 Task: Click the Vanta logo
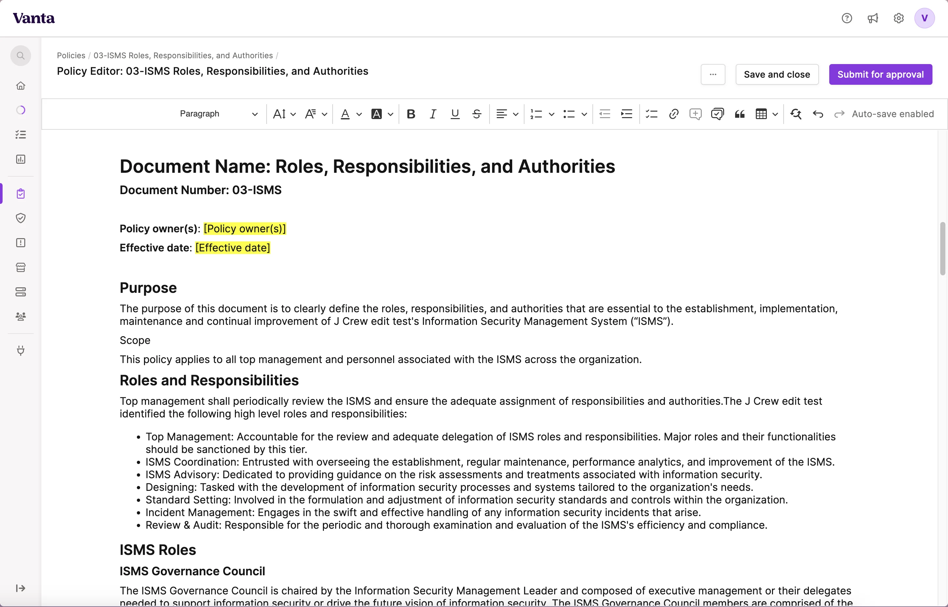[34, 18]
